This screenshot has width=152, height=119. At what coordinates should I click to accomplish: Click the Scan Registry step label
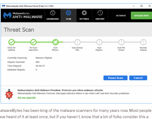point(99,49)
